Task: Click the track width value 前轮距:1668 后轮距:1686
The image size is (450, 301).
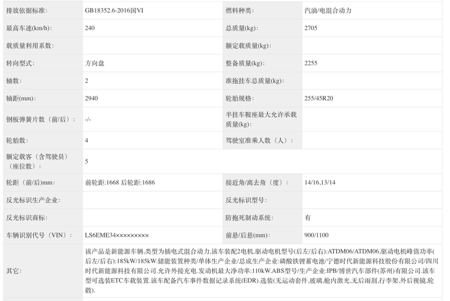Action: click(x=120, y=182)
